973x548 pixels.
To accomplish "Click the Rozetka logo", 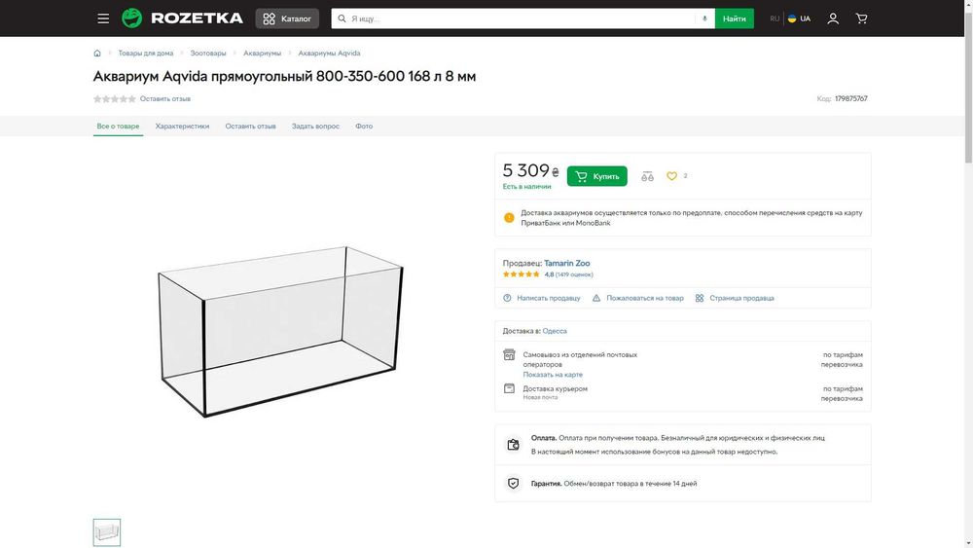I will (182, 18).
